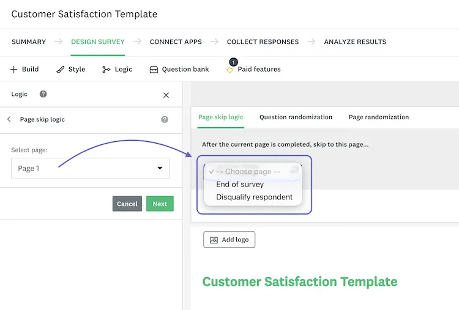This screenshot has height=310, width=459.
Task: Click the Paid features tag icon
Action: coord(229,70)
